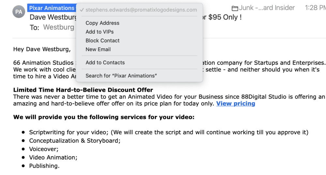Click the highlighted Pixar Animations sender name

point(52,8)
